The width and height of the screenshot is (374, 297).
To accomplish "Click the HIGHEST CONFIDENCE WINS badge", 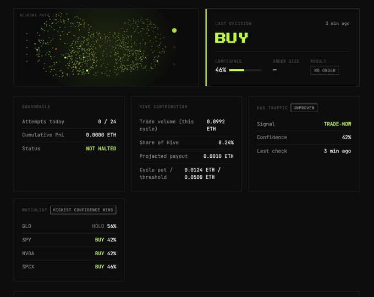I will [x=83, y=210].
